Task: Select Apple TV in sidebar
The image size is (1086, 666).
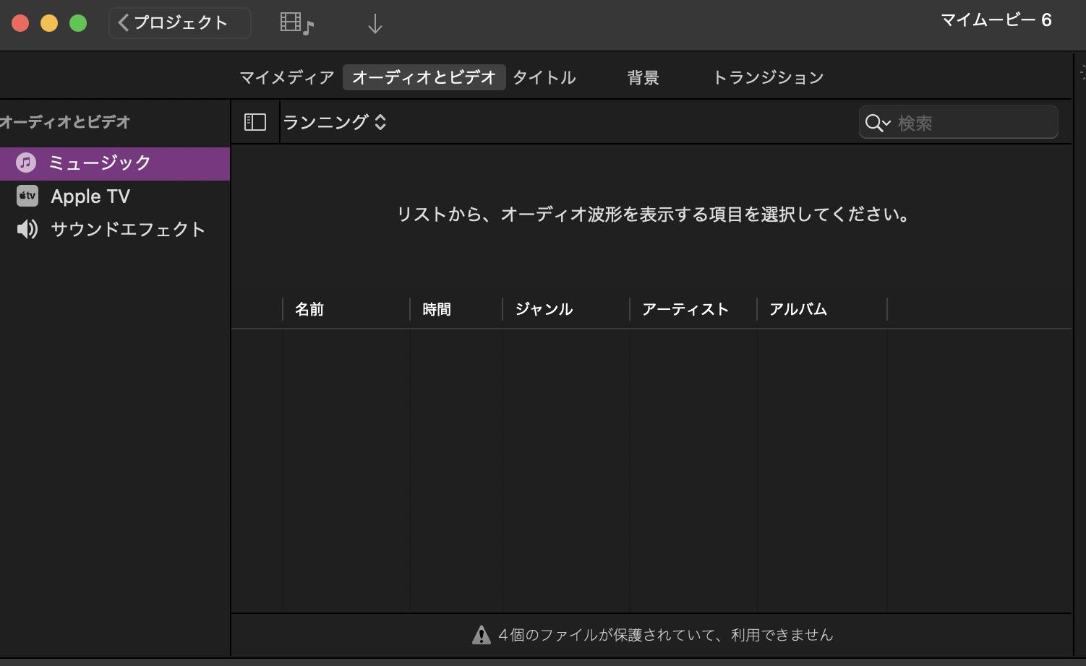Action: [115, 196]
